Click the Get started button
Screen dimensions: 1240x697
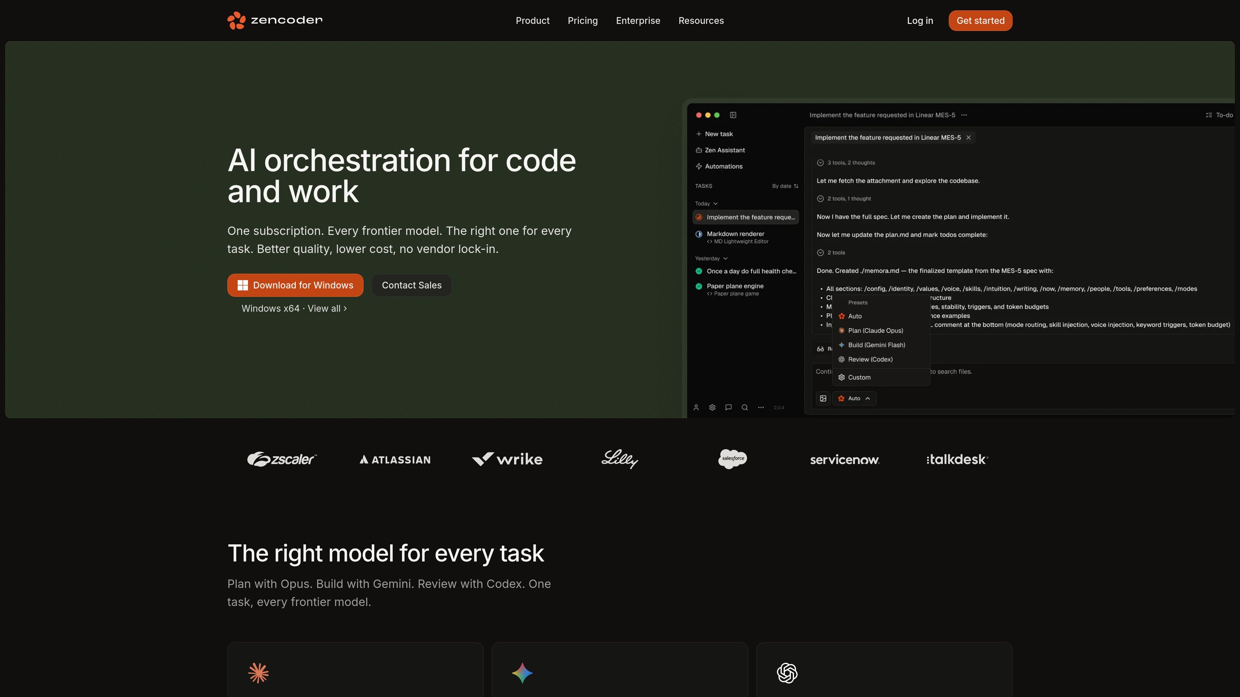coord(980,21)
